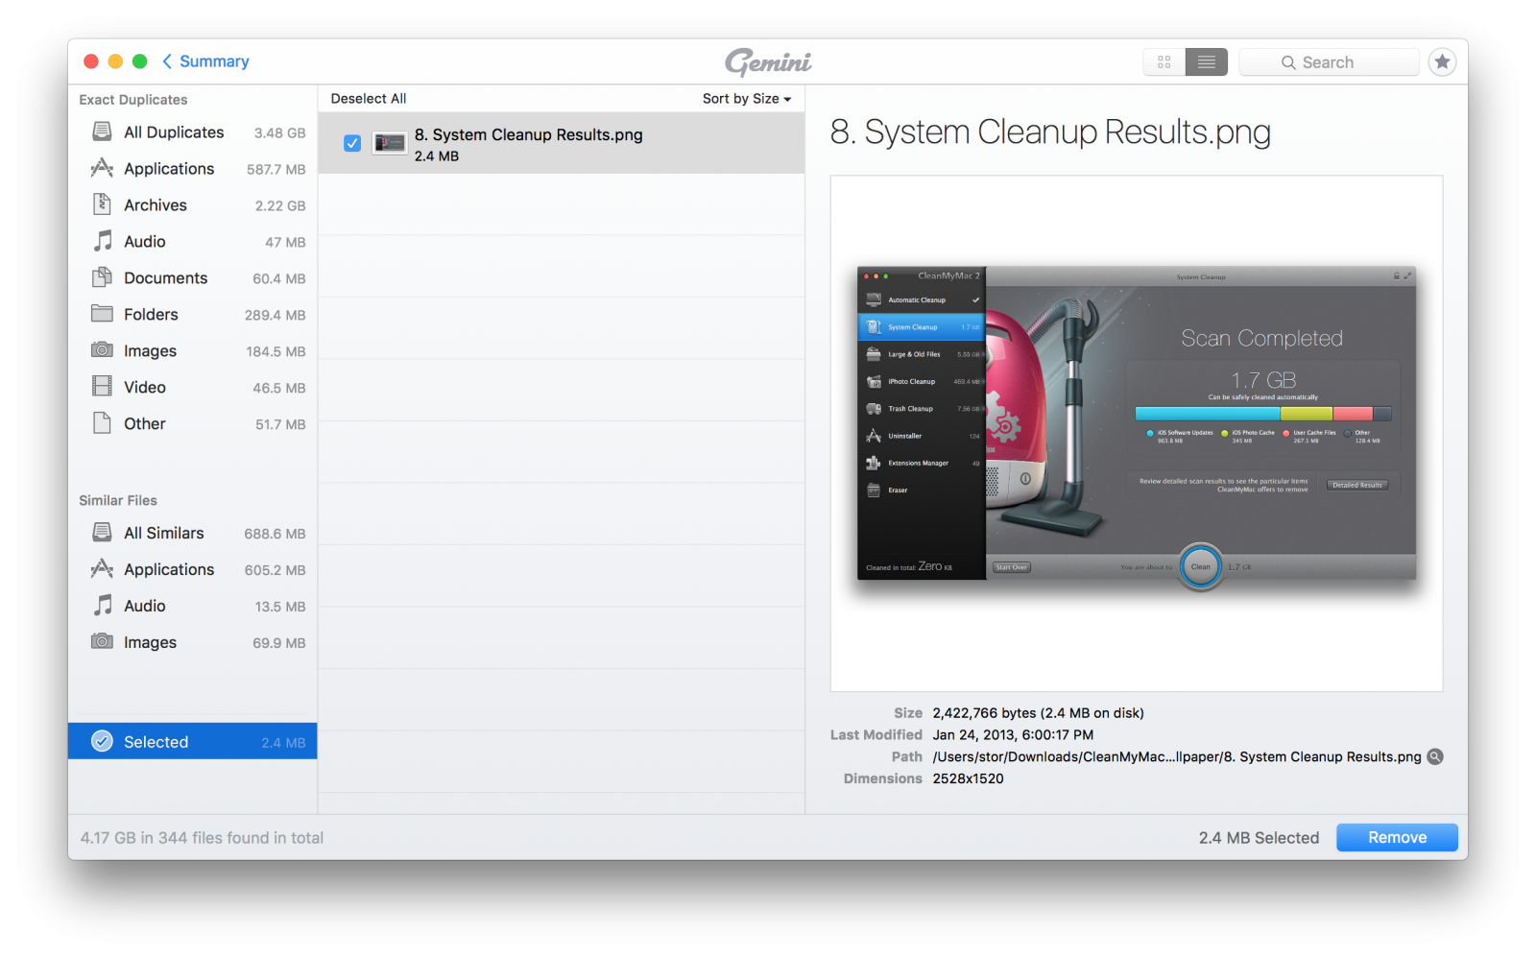Screen dimensions: 1536x957
Task: Select the All Duplicates category
Action: point(193,132)
